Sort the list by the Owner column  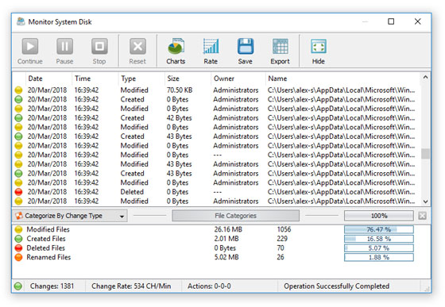[x=238, y=79]
